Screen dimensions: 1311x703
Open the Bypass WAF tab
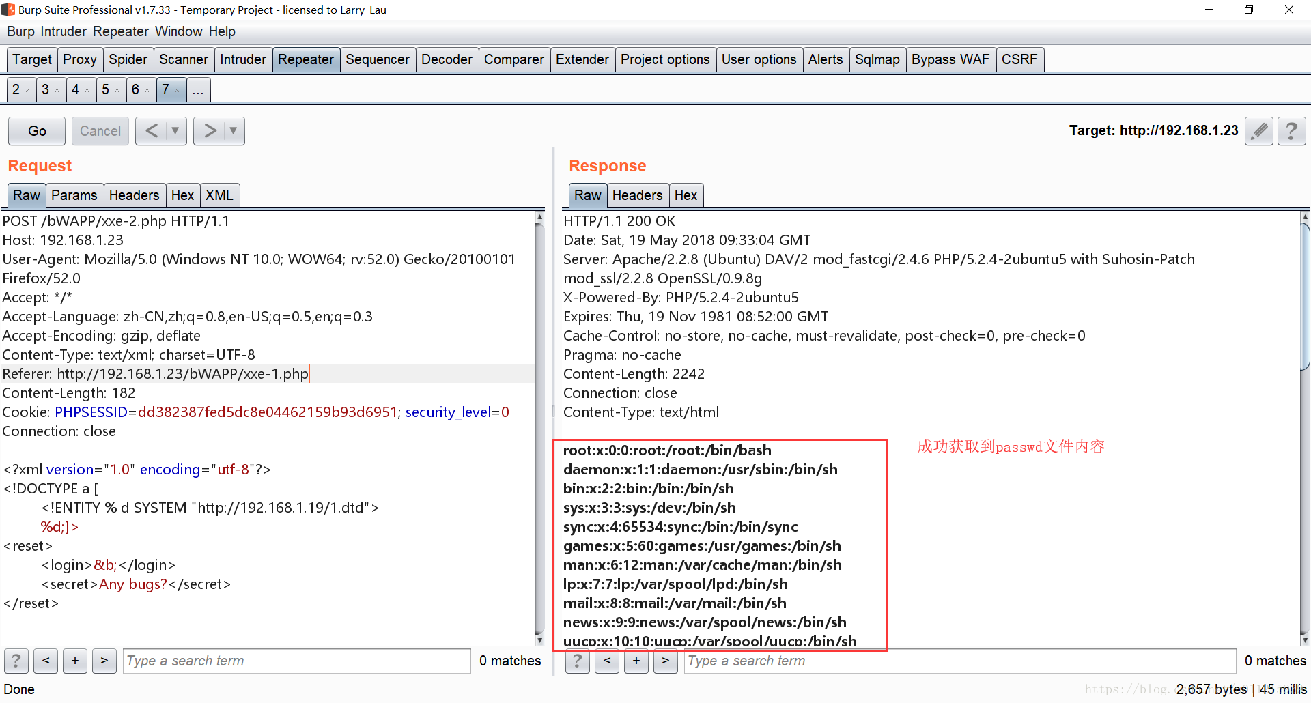(950, 59)
